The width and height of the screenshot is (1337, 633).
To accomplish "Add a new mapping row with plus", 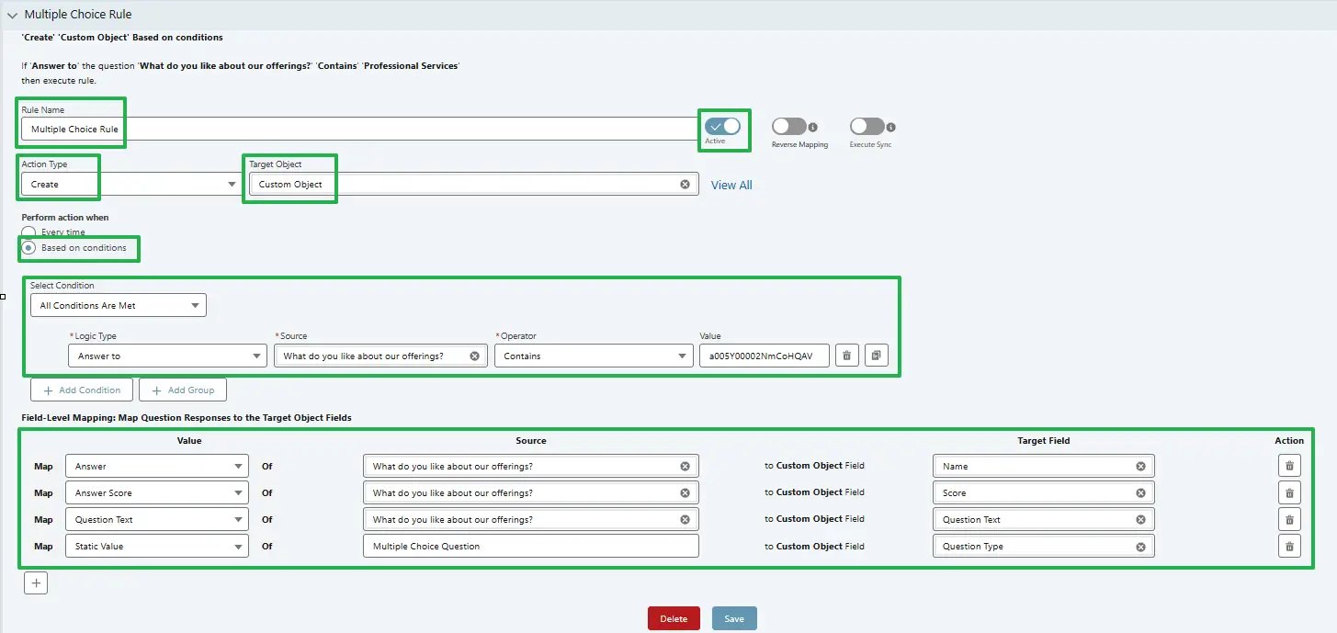I will pos(35,582).
